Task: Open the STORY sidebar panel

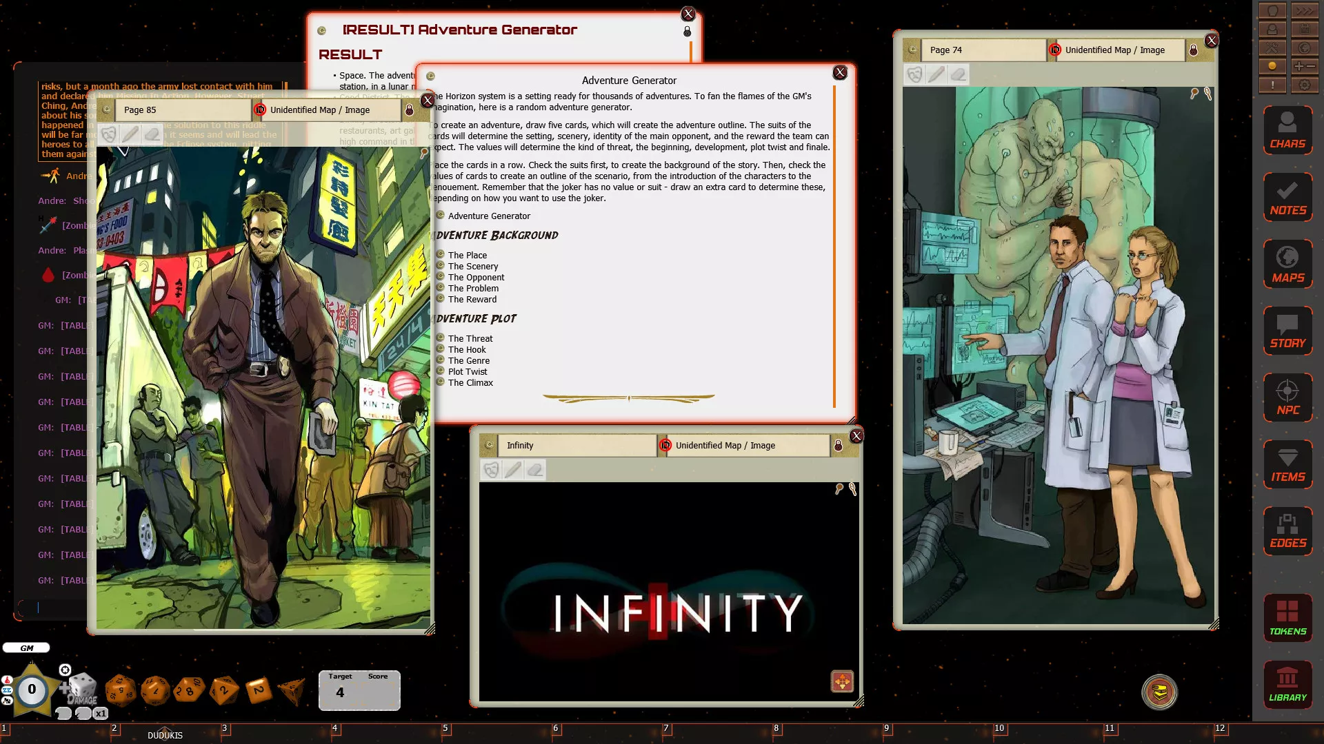Action: tap(1287, 331)
